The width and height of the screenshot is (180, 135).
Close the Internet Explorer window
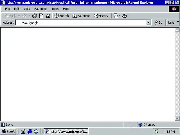point(177,3)
